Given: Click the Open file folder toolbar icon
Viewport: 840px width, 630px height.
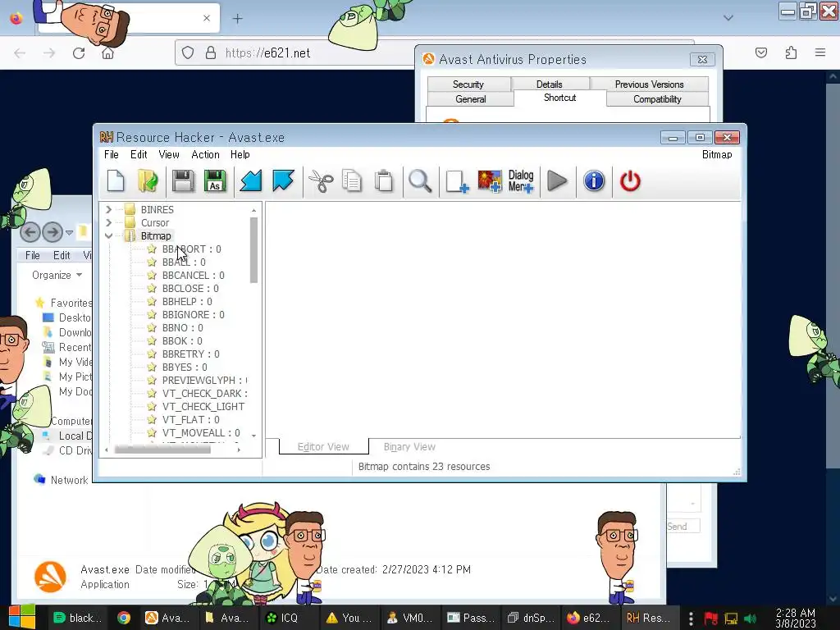Looking at the screenshot, I should coord(148,181).
